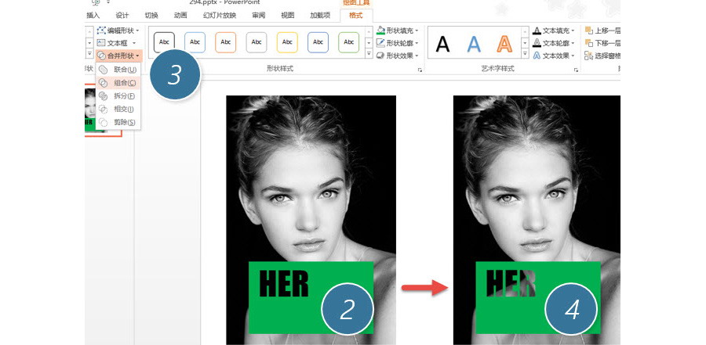Switch to the 视图 tab
Image resolution: width=706 pixels, height=345 pixels.
[288, 16]
